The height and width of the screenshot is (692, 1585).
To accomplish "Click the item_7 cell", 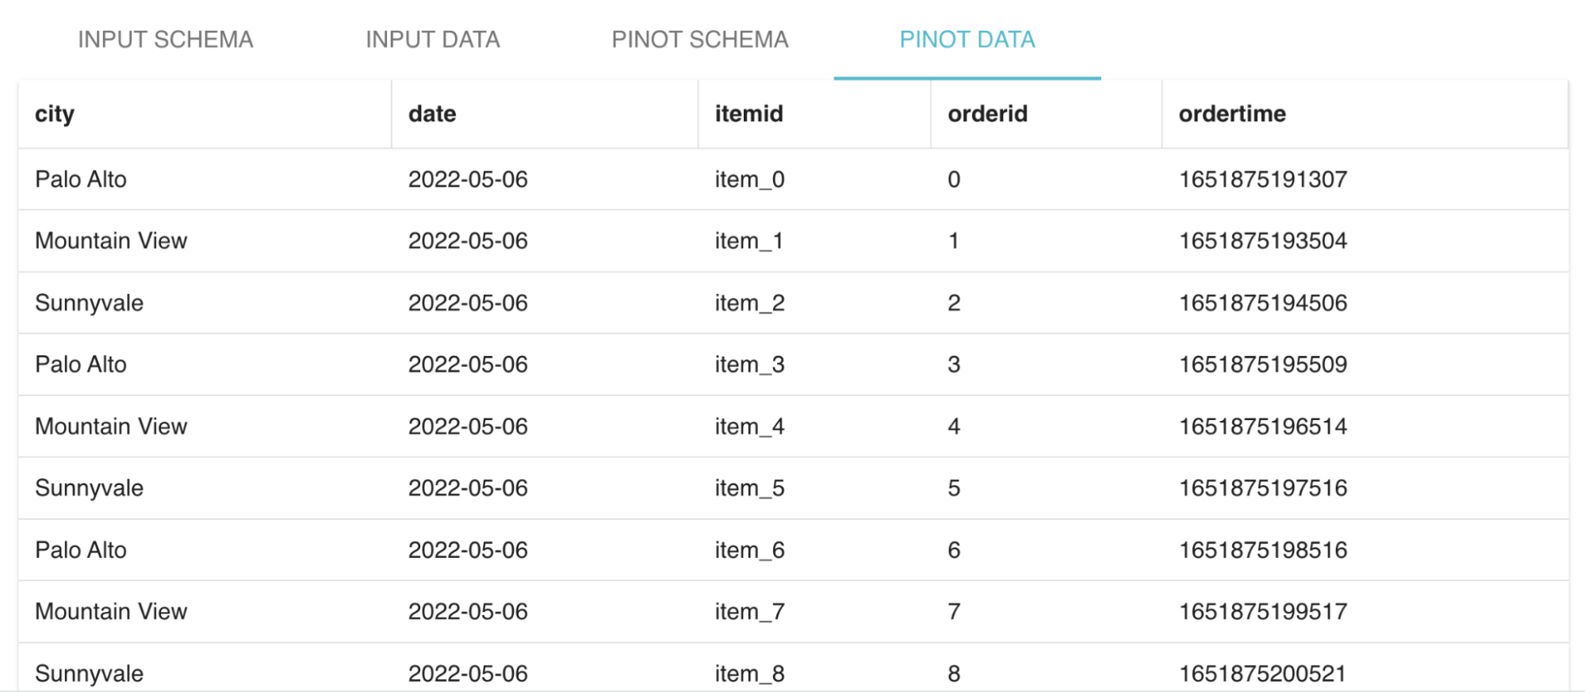I will [746, 611].
